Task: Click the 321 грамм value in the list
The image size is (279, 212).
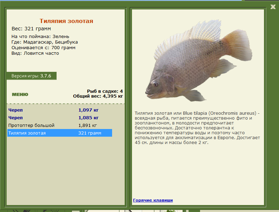Action: (x=90, y=133)
